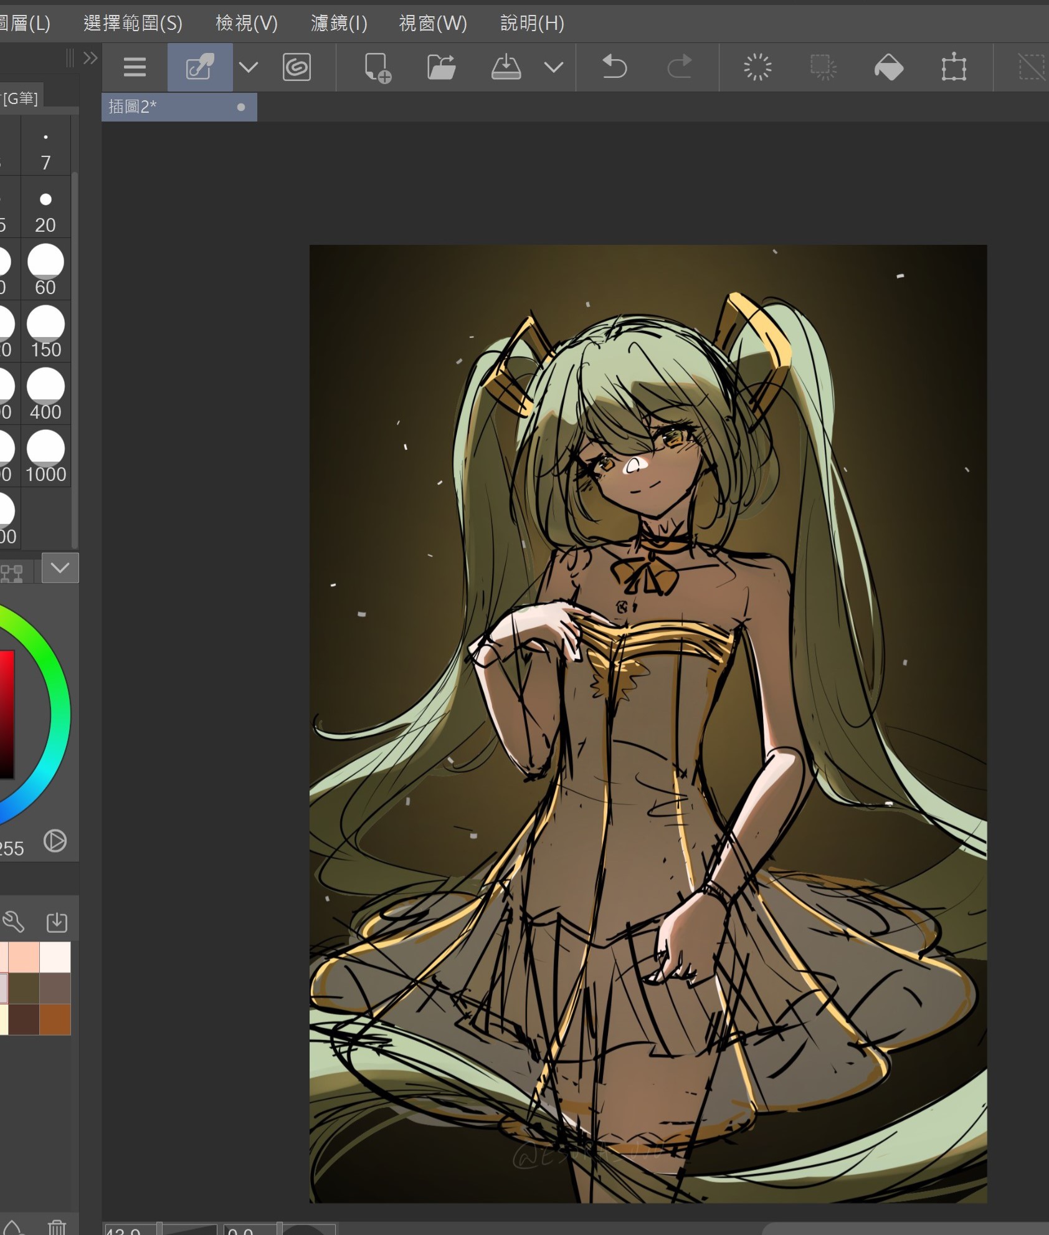The image size is (1049, 1235).
Task: Expand the chevron dropdown below brush sizes
Action: pyautogui.click(x=60, y=568)
